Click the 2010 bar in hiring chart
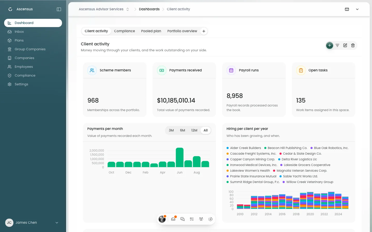 (x=240, y=206)
